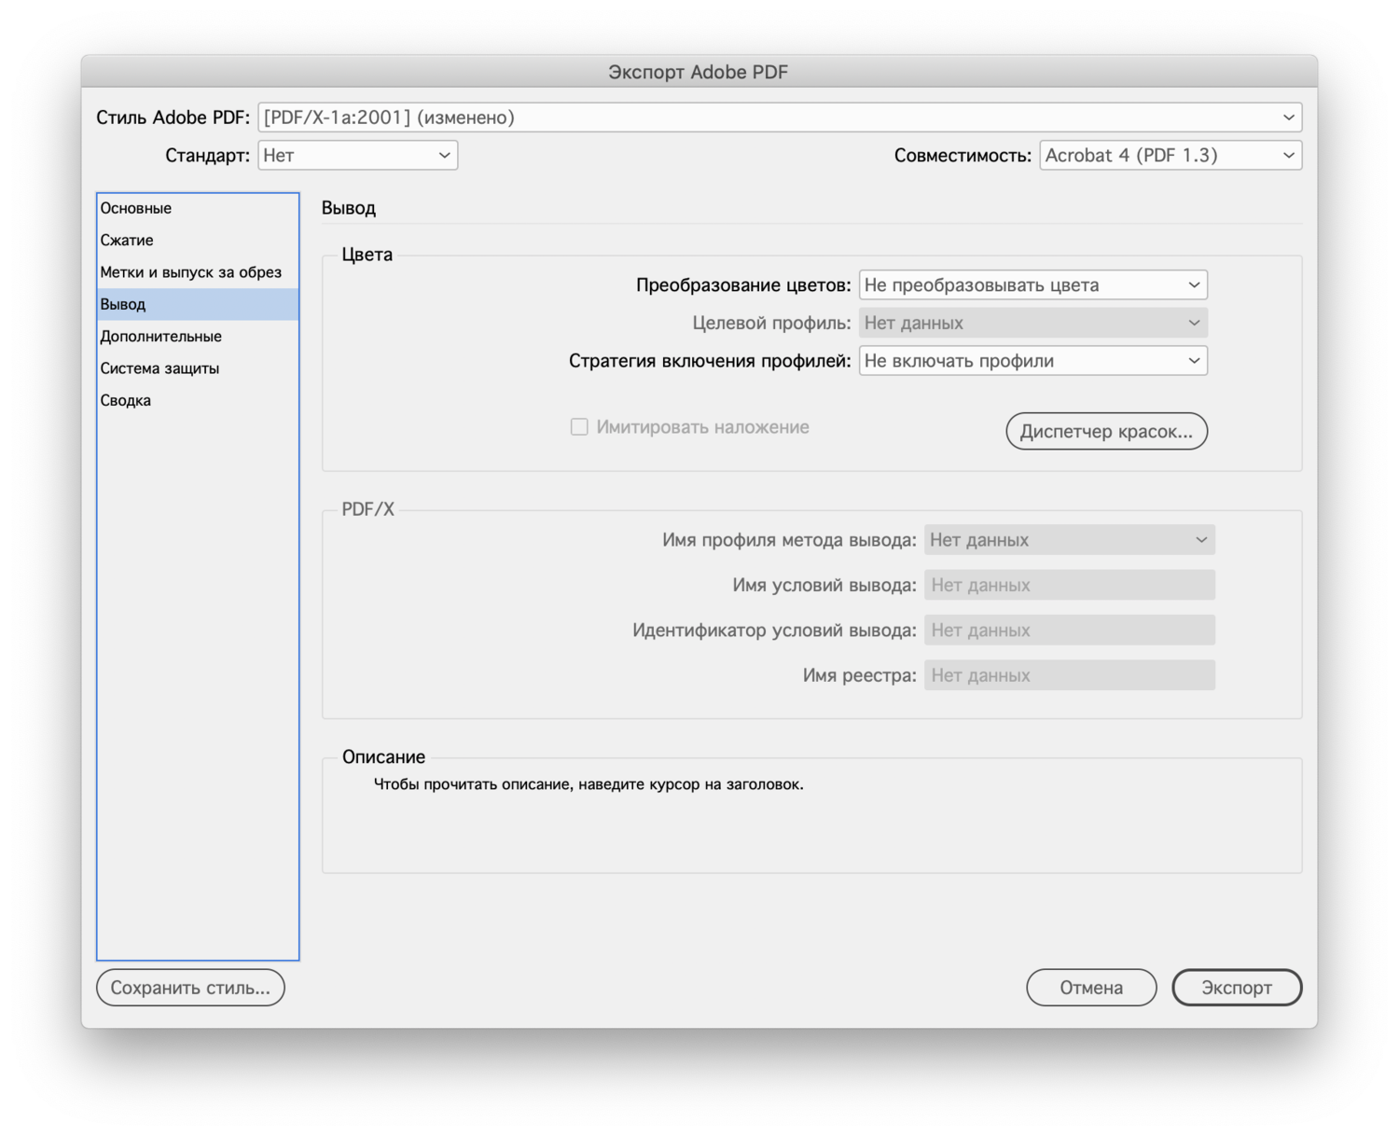Screen dimensions: 1399x1136
Task: Expand the Стандарт dropdown
Action: [357, 156]
